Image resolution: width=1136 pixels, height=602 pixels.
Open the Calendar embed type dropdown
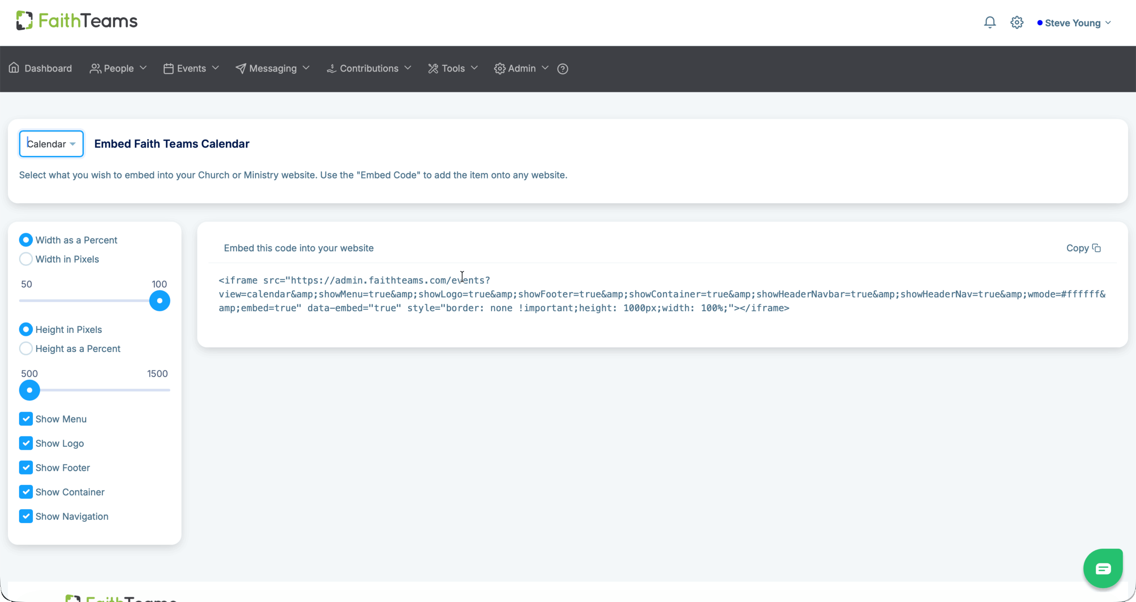point(51,143)
